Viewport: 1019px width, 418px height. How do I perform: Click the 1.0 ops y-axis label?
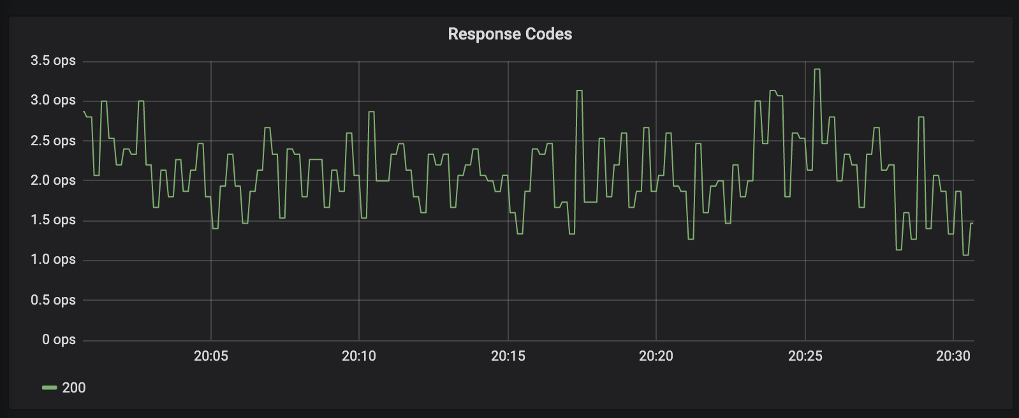point(53,259)
